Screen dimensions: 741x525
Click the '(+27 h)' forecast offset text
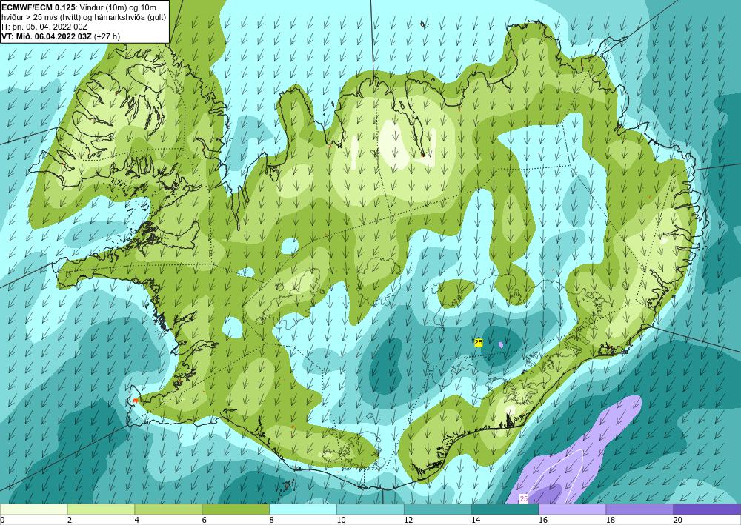click(x=107, y=36)
